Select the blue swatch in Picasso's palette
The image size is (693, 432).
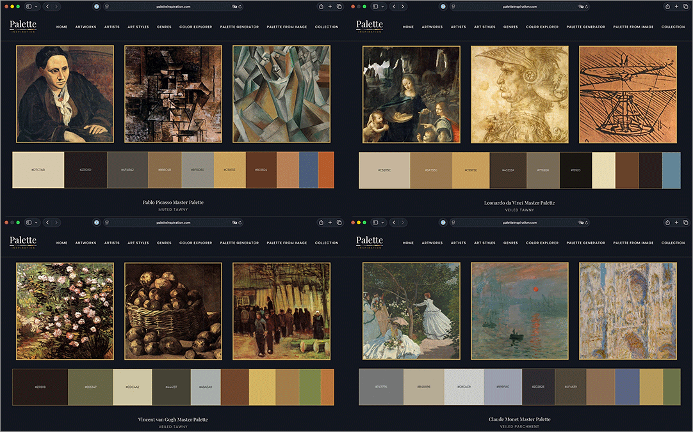click(x=309, y=170)
